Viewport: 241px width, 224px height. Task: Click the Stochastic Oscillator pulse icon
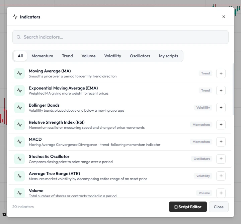point(19,159)
